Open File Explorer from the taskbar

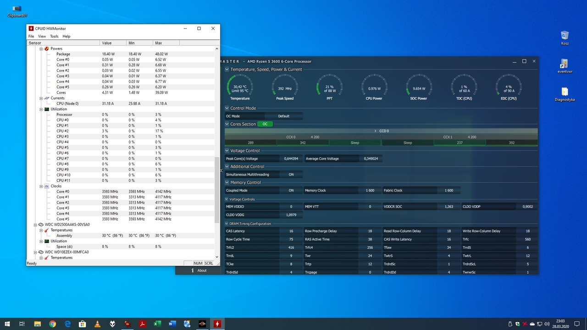point(38,324)
